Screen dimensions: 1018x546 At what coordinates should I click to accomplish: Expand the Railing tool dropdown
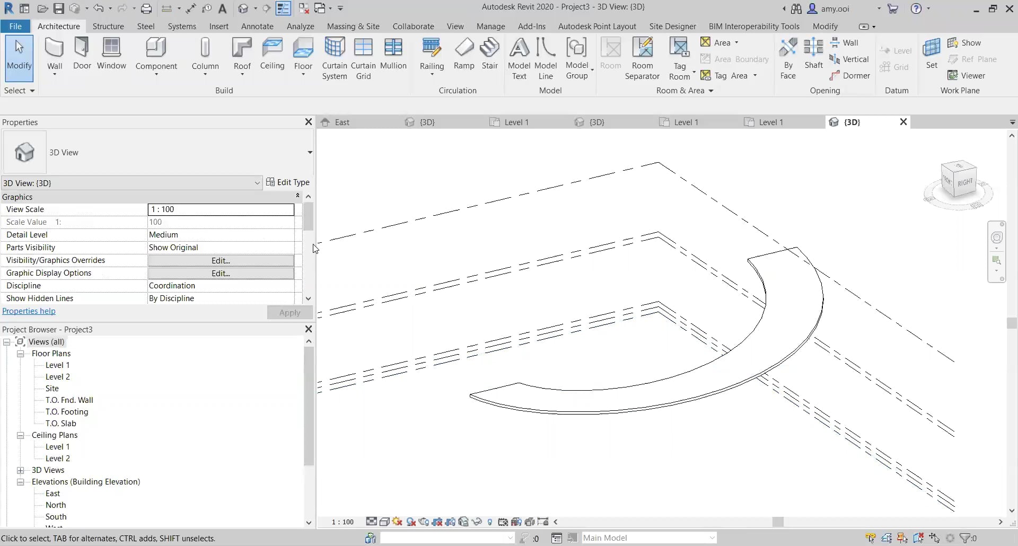tap(432, 75)
